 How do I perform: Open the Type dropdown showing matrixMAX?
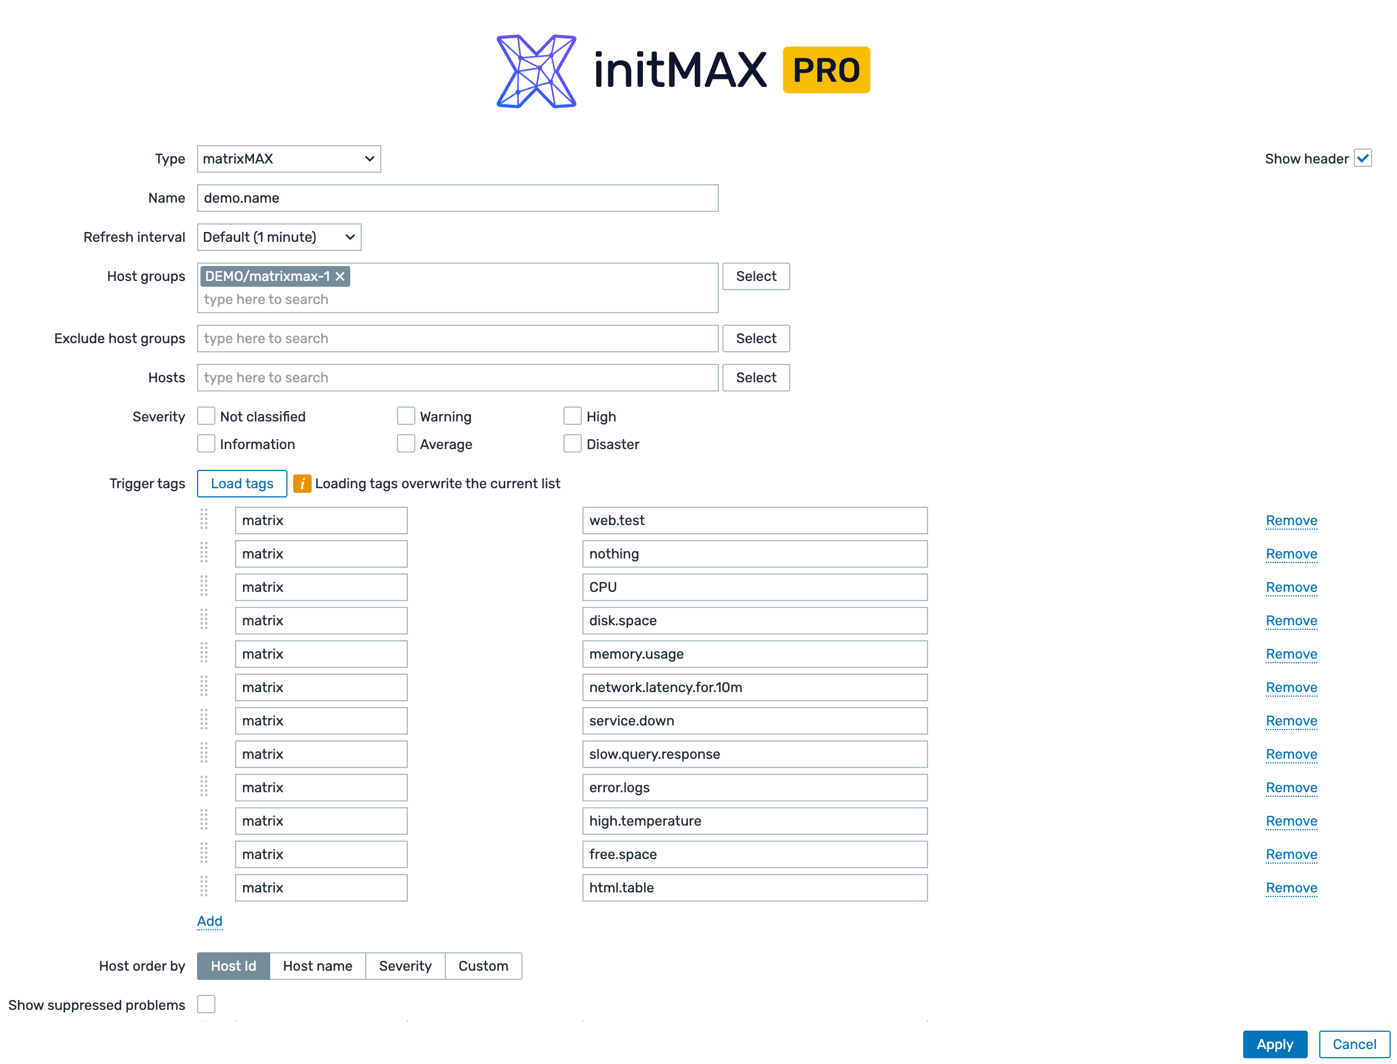coord(289,159)
